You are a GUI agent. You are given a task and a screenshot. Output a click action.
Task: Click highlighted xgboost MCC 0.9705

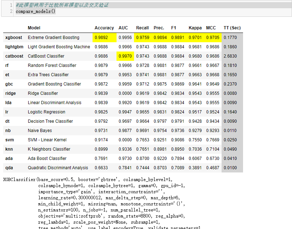point(213,38)
